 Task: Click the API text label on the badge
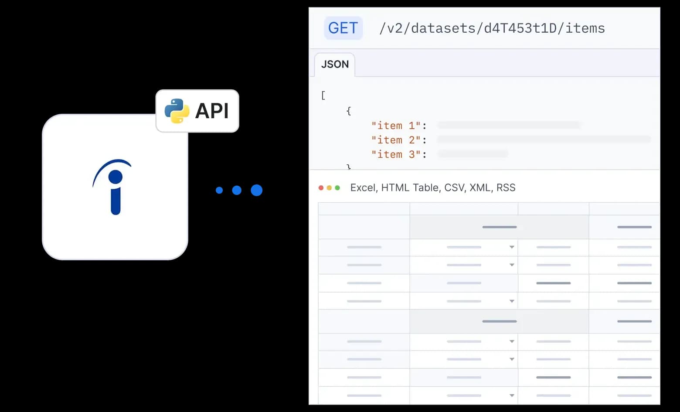(212, 111)
